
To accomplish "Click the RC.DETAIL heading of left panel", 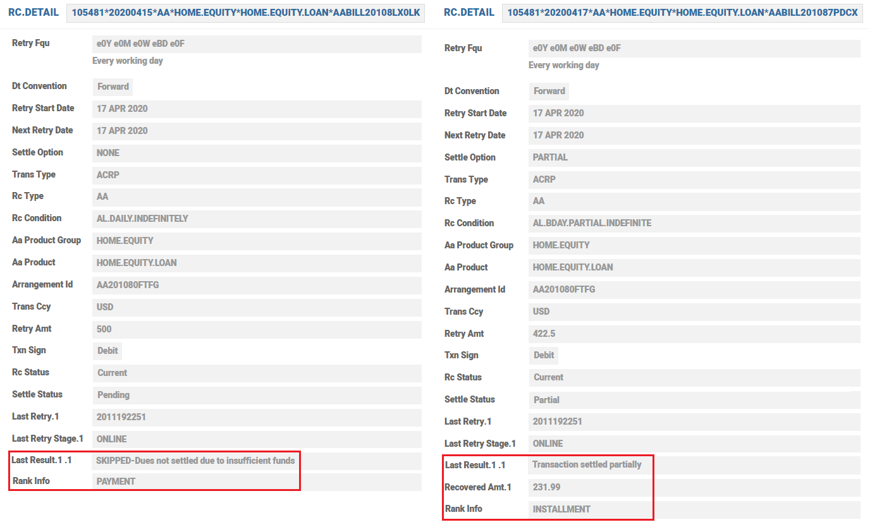I will 34,13.
